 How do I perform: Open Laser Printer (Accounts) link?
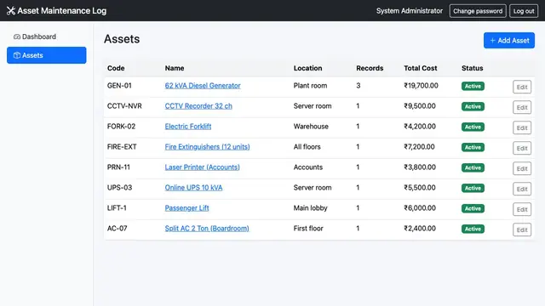[x=203, y=167]
